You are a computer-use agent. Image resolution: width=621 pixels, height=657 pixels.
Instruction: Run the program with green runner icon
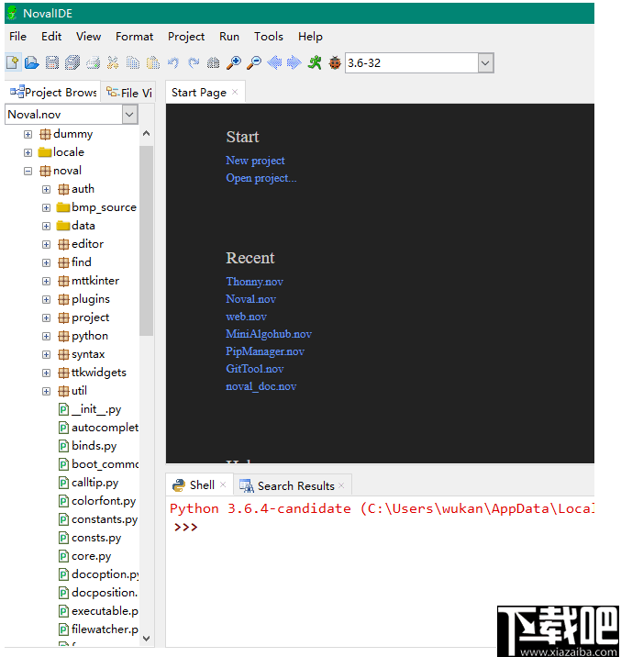(315, 62)
